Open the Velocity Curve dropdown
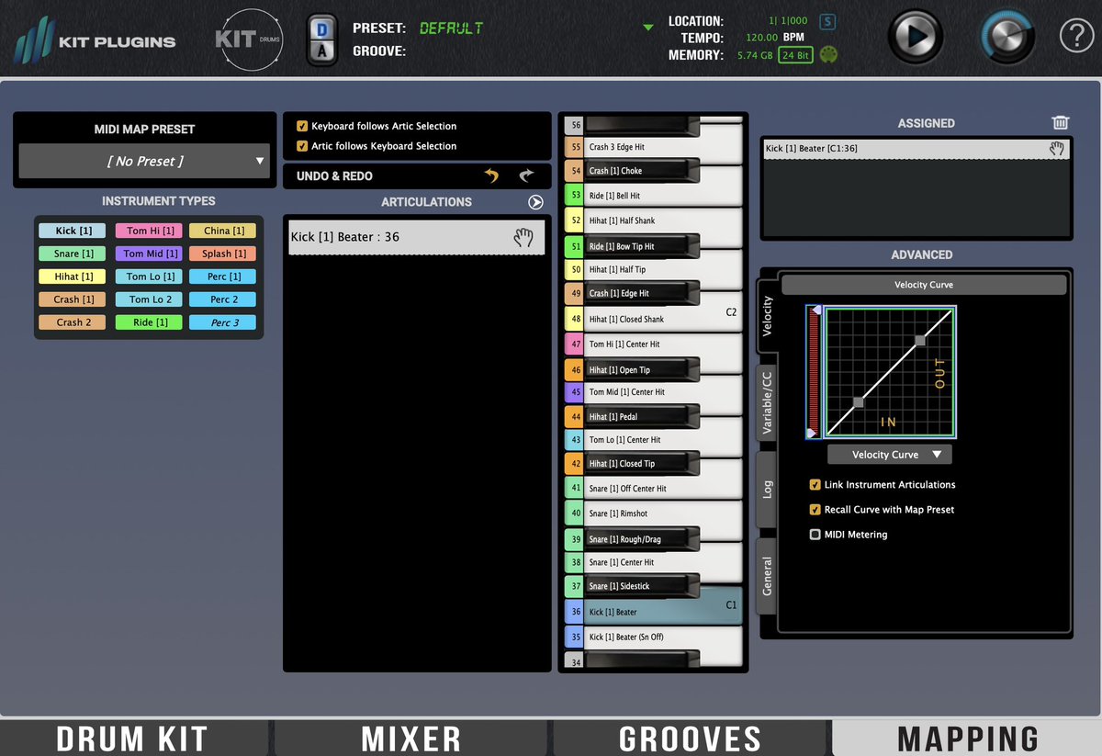The image size is (1102, 756). pos(890,454)
